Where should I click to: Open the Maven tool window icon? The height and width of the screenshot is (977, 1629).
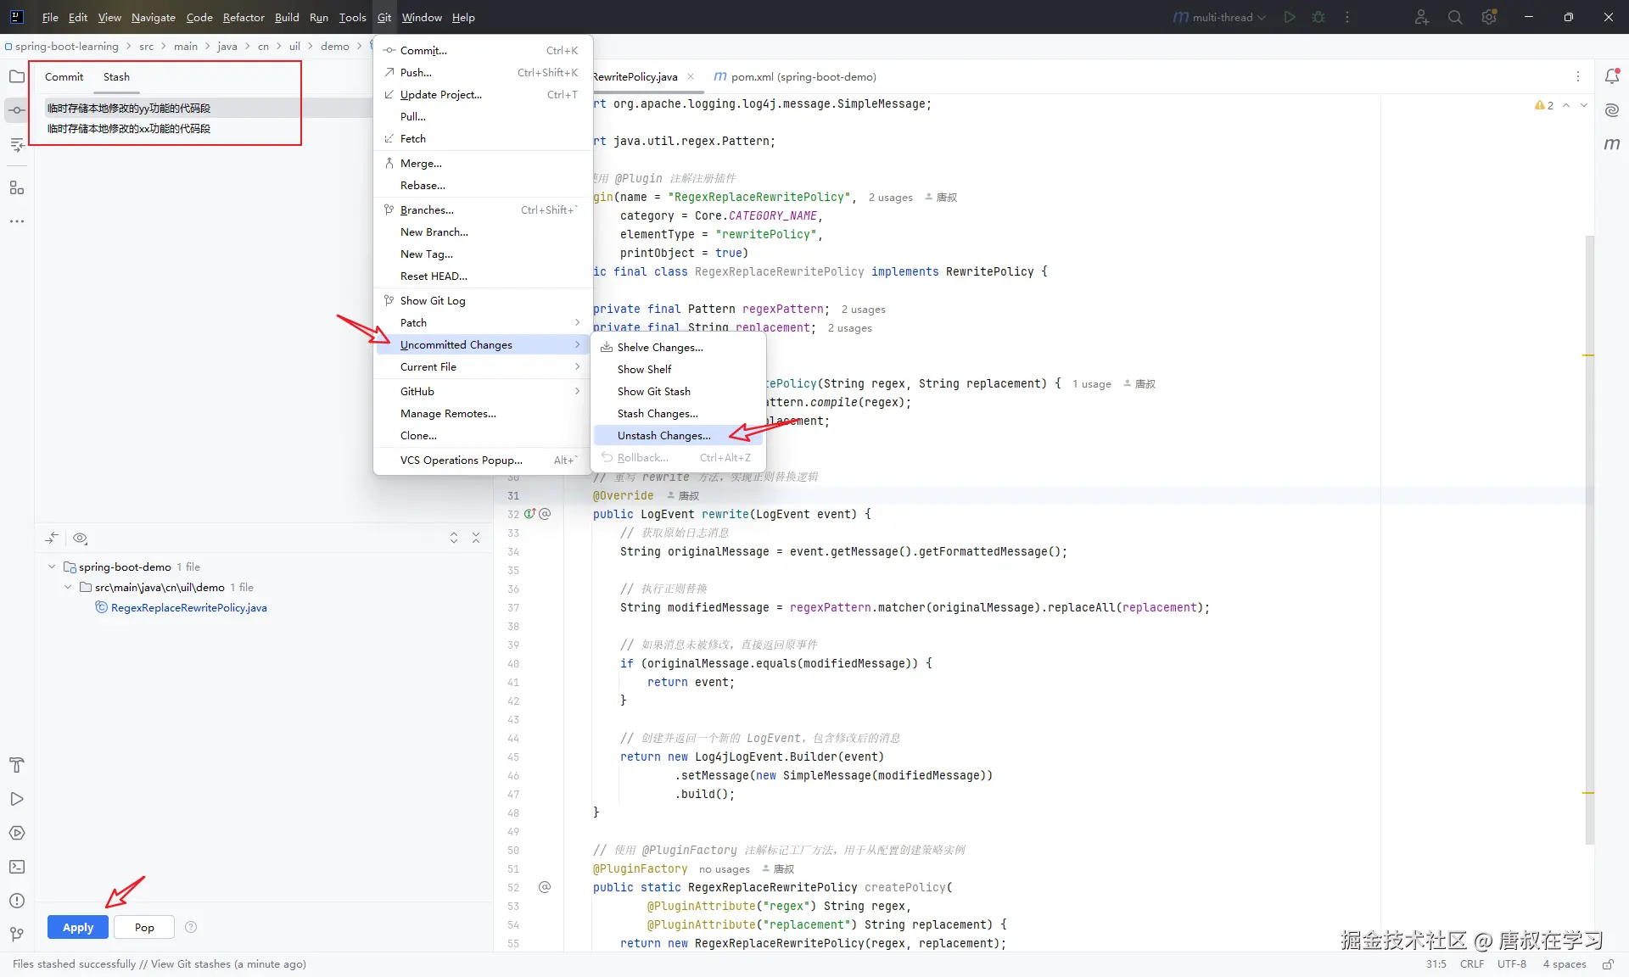click(x=1612, y=144)
